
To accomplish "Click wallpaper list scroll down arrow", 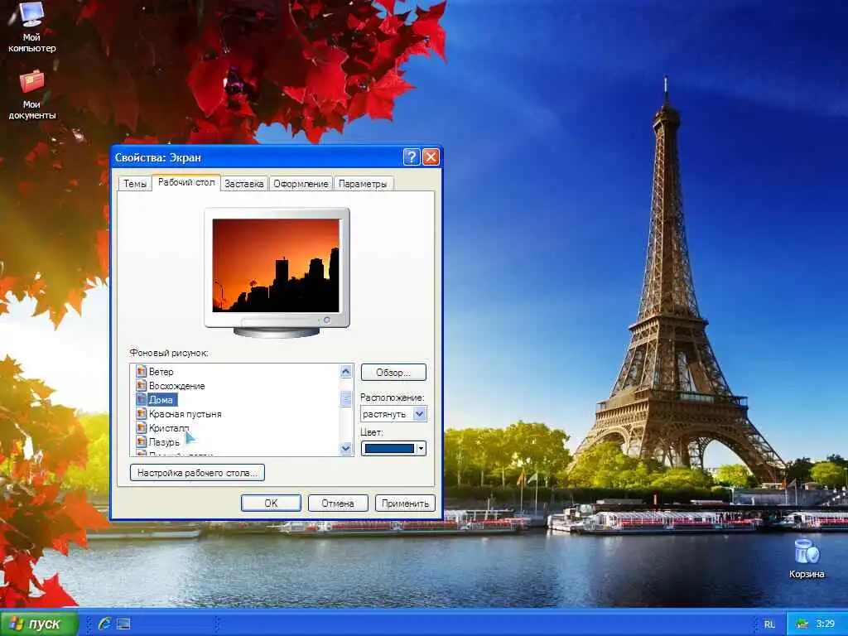I will [346, 448].
